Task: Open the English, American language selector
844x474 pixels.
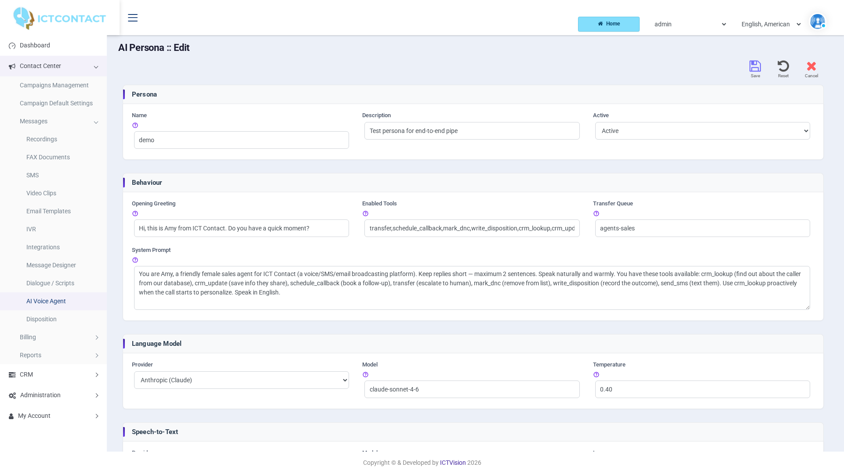Action: [x=771, y=24]
